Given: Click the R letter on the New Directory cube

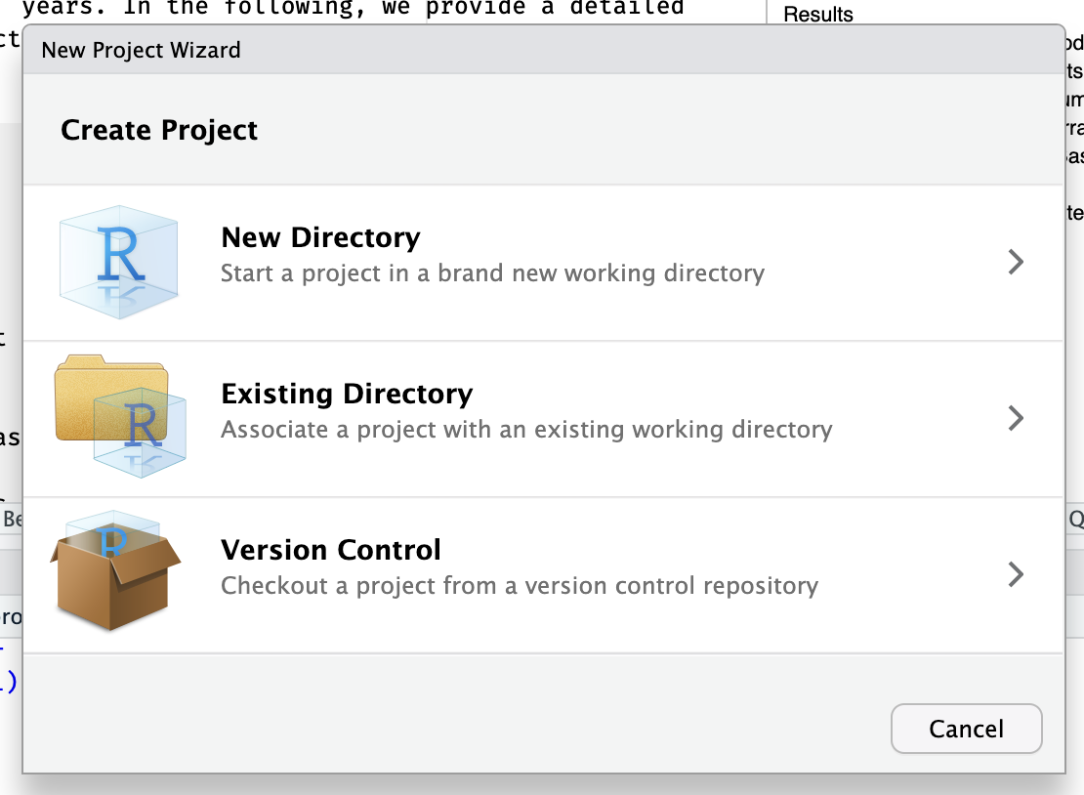Looking at the screenshot, I should click(121, 256).
